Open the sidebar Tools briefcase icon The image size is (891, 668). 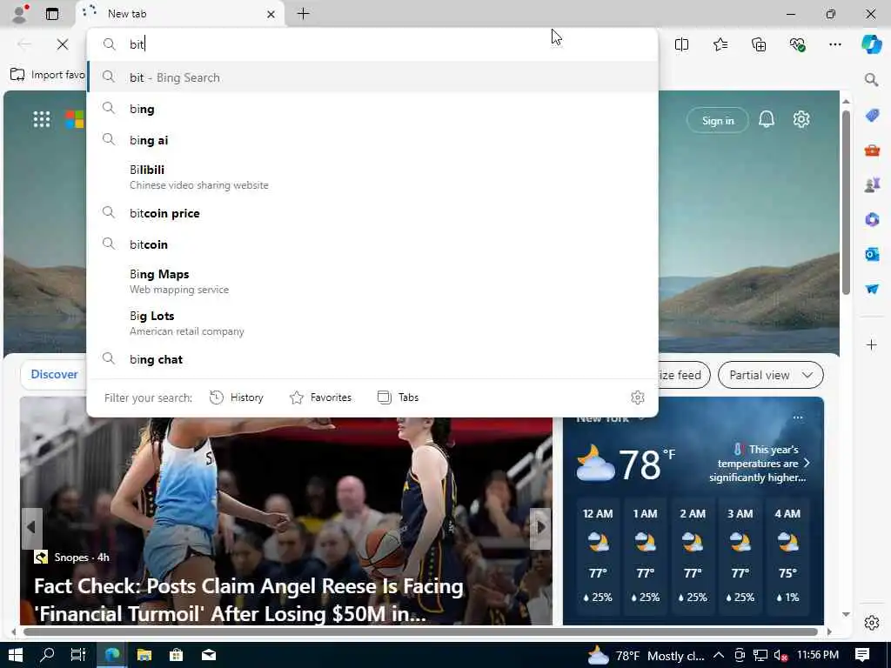[872, 150]
